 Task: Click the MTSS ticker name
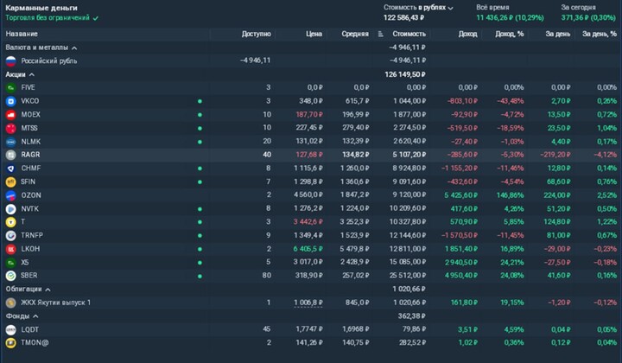coord(29,128)
